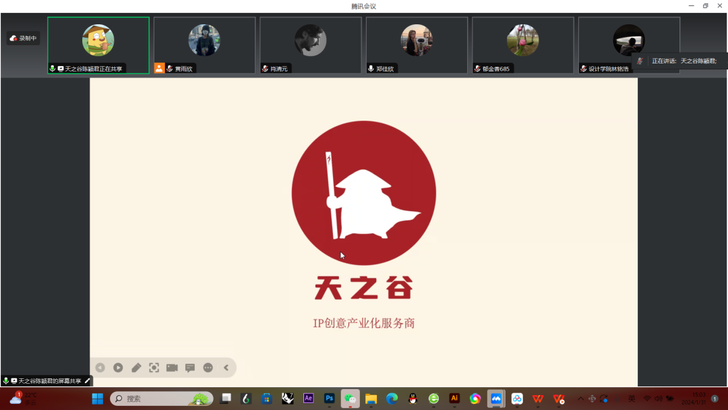Click the Windows search box in taskbar
Screen dimensions: 728x410
(162, 399)
